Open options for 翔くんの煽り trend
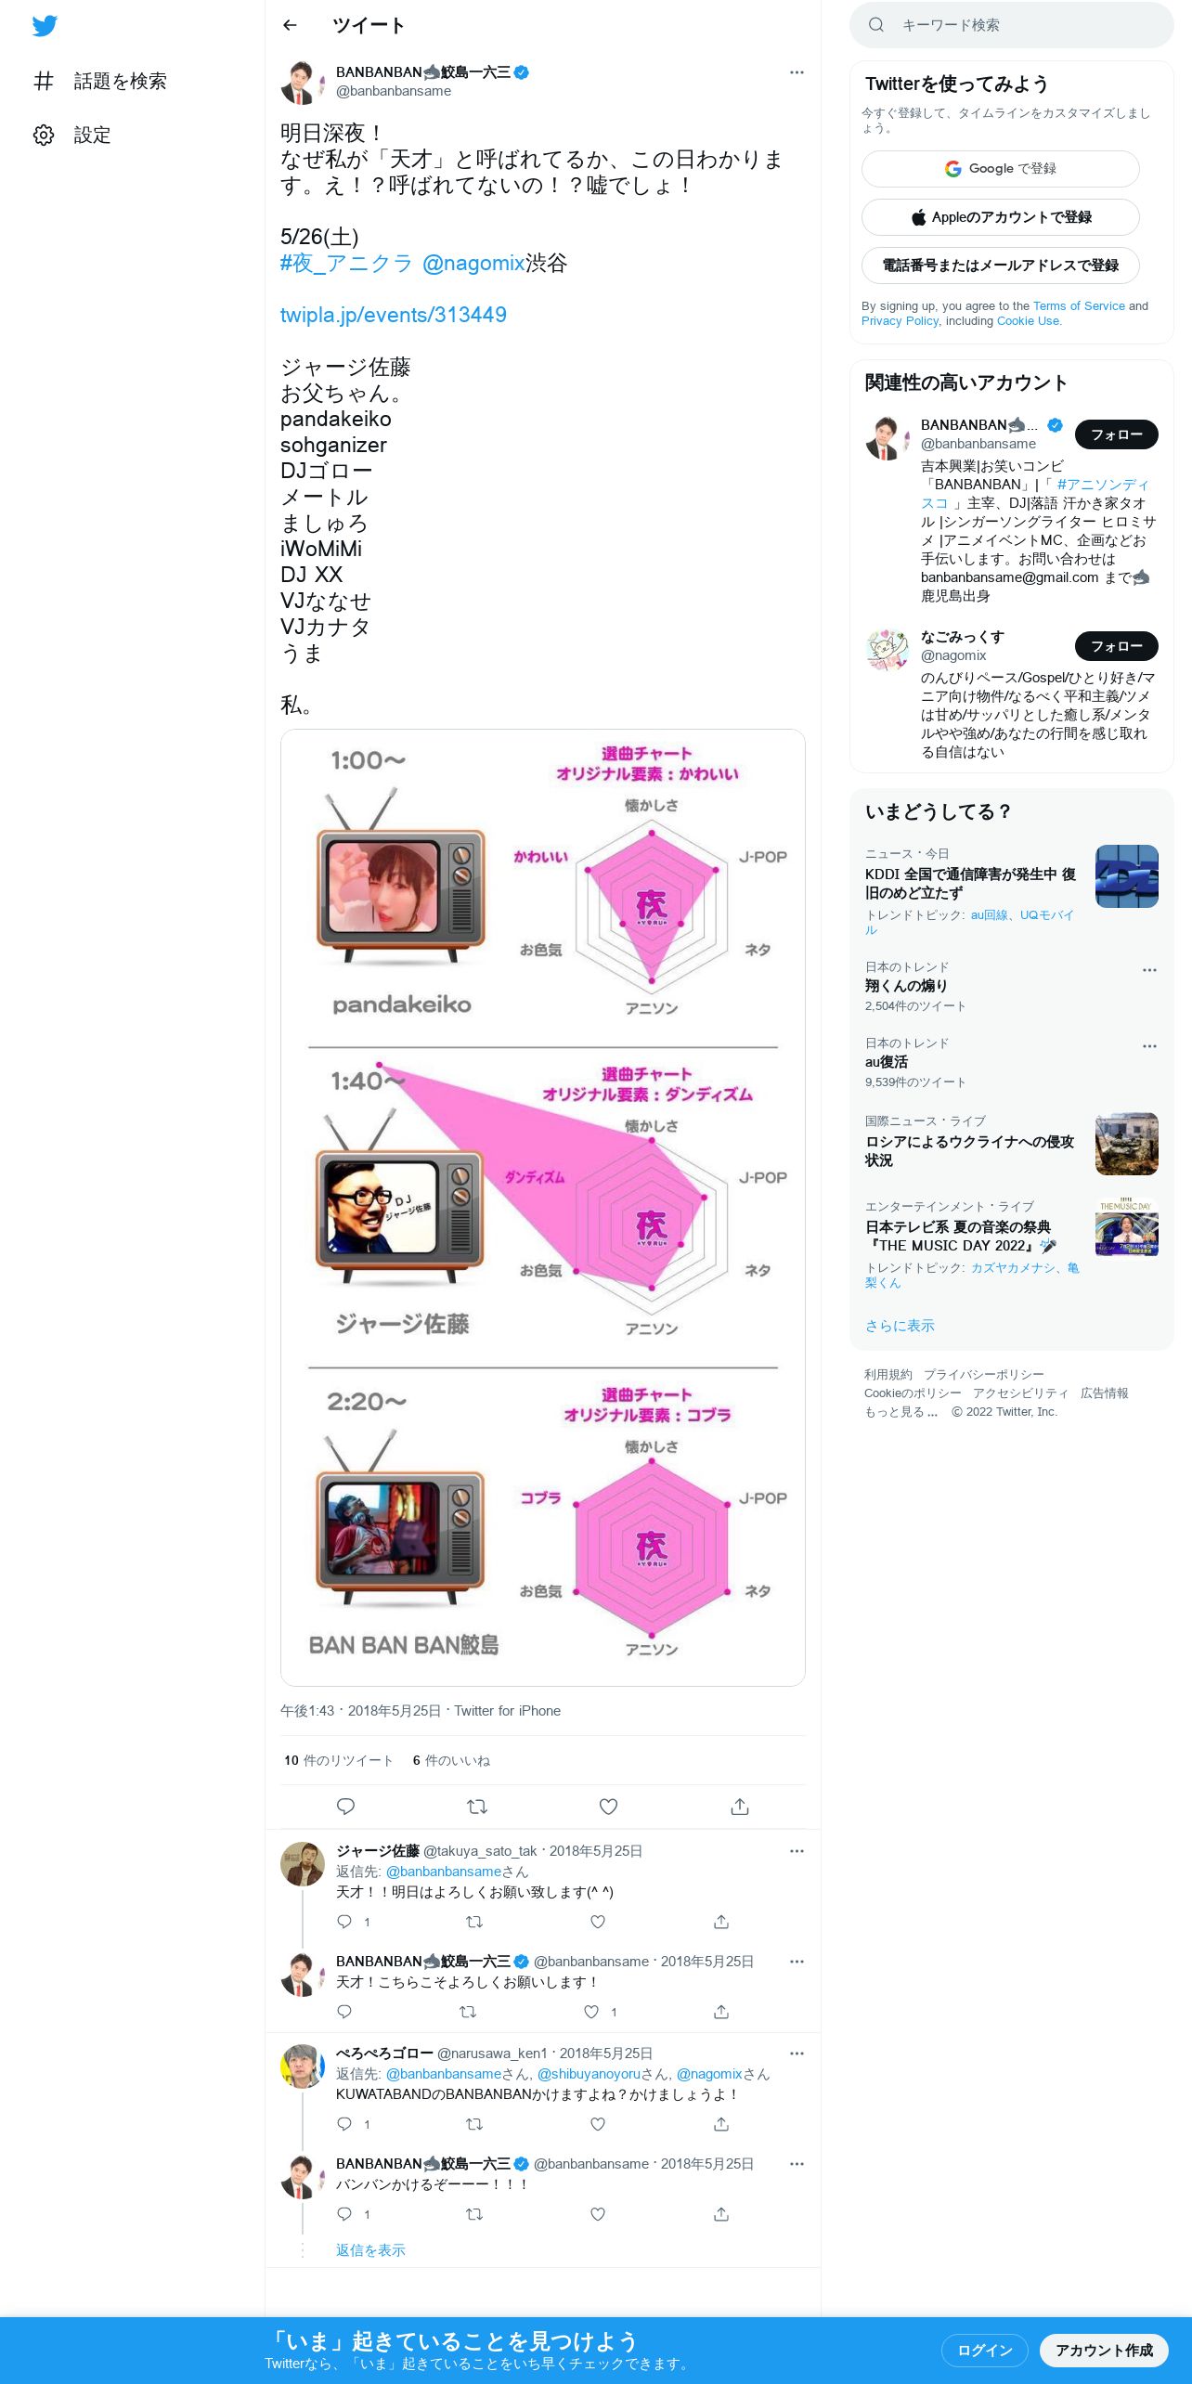Viewport: 1192px width, 2384px height. point(1149,970)
